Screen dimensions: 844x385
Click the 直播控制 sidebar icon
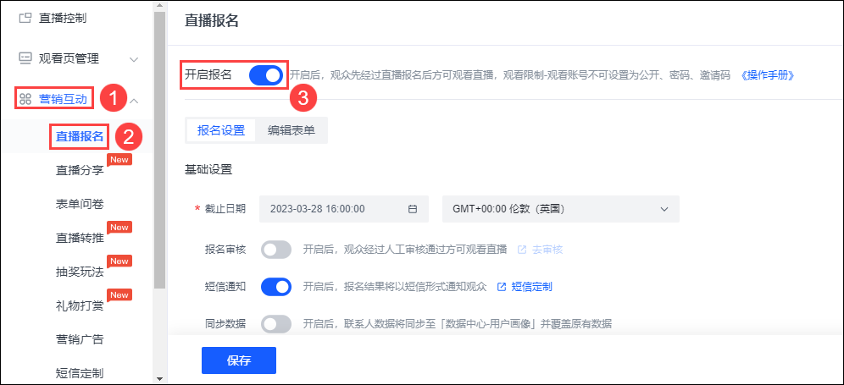[x=25, y=19]
